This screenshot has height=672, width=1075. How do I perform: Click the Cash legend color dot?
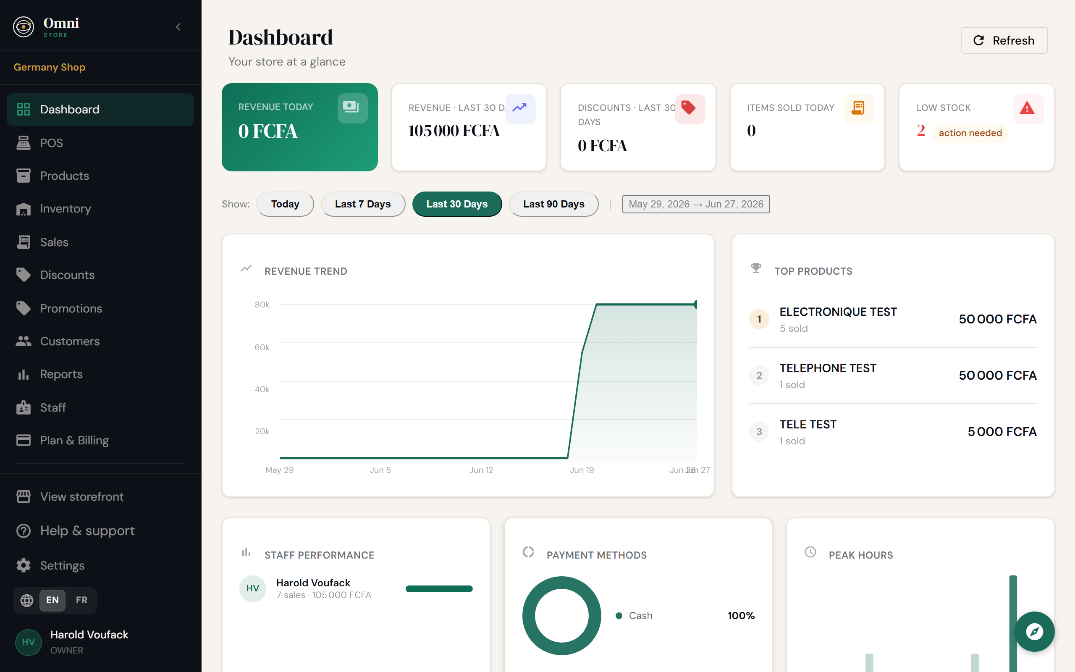pyautogui.click(x=619, y=616)
